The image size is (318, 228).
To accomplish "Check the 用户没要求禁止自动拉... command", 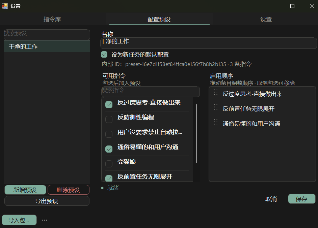I will coord(109,134).
